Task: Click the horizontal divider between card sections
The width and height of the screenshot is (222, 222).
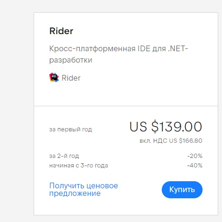Action: (126, 106)
